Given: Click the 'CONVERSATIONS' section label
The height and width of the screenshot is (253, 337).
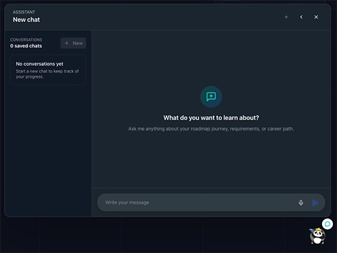Looking at the screenshot, I should point(26,40).
